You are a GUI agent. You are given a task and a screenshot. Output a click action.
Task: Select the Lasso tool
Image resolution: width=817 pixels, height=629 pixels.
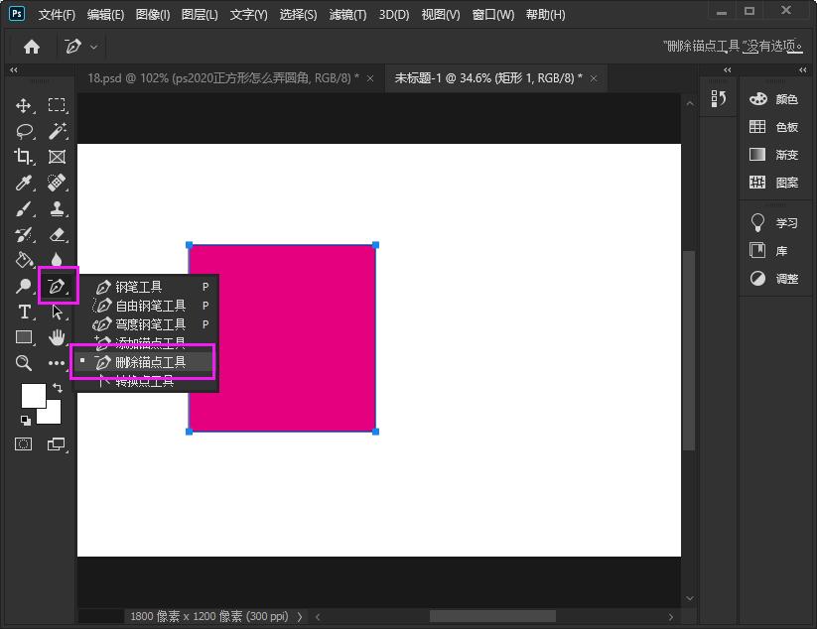click(x=24, y=131)
